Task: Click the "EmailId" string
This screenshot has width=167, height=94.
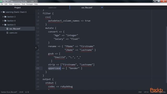Action: [x=60, y=57]
